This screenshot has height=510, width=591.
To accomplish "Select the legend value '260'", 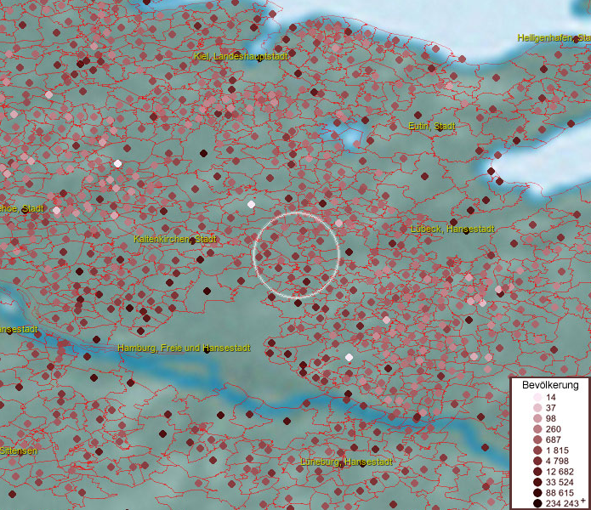I will pos(554,429).
